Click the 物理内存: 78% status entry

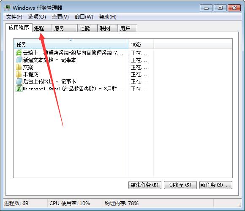[x=122, y=203]
